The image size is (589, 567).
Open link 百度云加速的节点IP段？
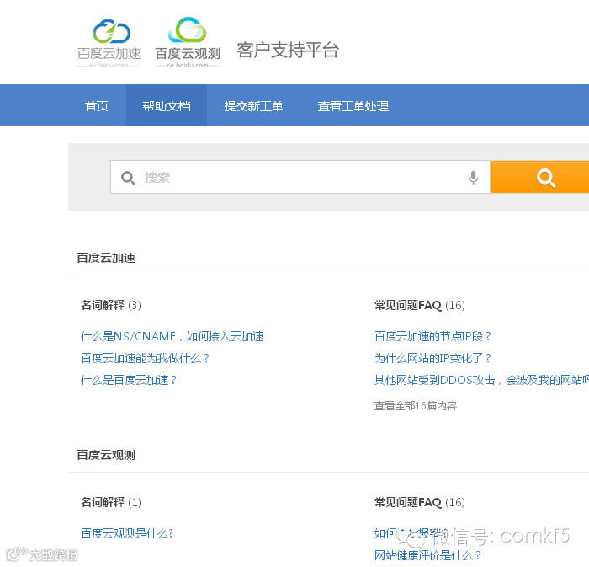tap(432, 336)
